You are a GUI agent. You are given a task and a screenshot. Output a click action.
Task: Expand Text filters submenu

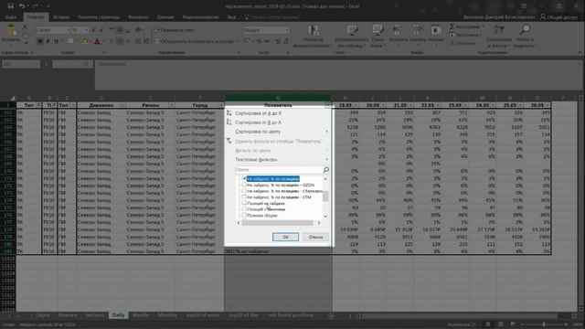tap(278, 160)
